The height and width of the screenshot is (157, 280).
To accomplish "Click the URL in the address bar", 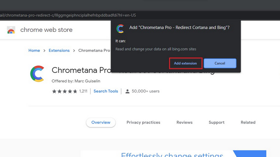I will tap(68, 15).
